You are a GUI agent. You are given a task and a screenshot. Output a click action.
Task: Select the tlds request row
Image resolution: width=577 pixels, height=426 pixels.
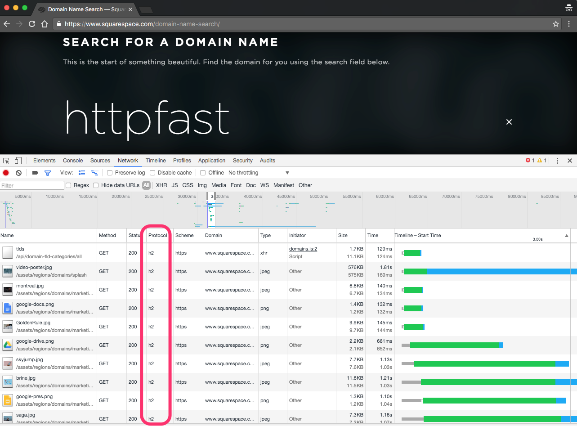pos(288,253)
